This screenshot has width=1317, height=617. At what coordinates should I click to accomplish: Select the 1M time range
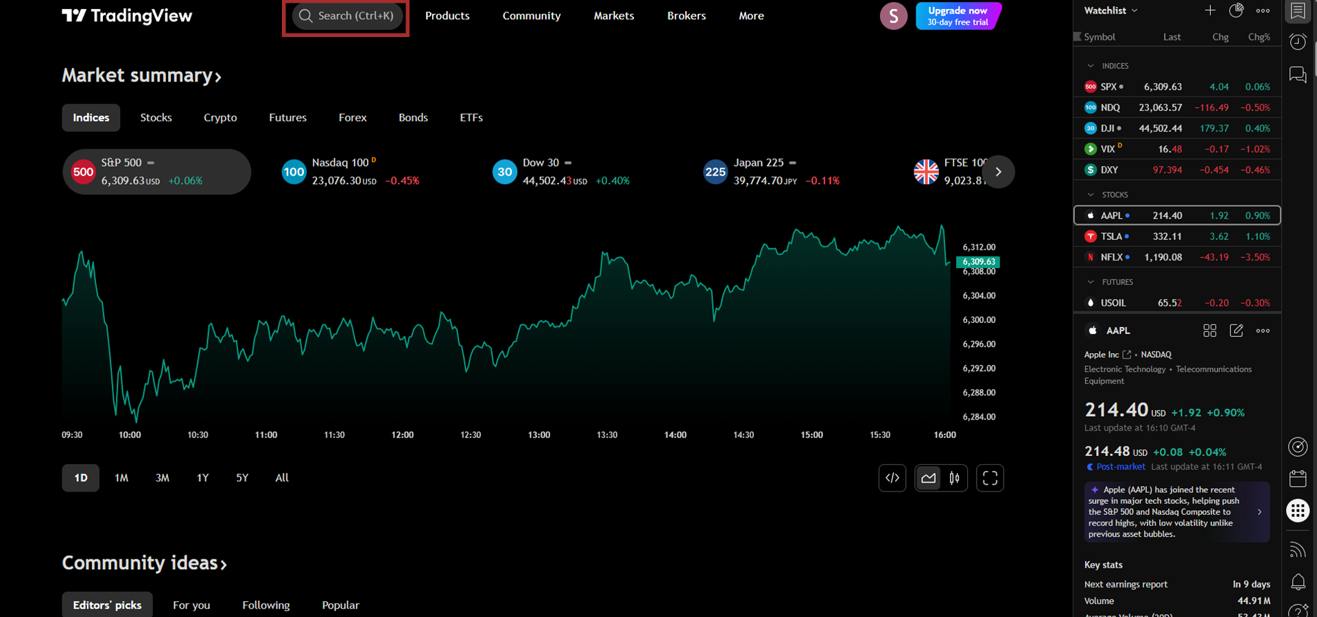tap(121, 478)
